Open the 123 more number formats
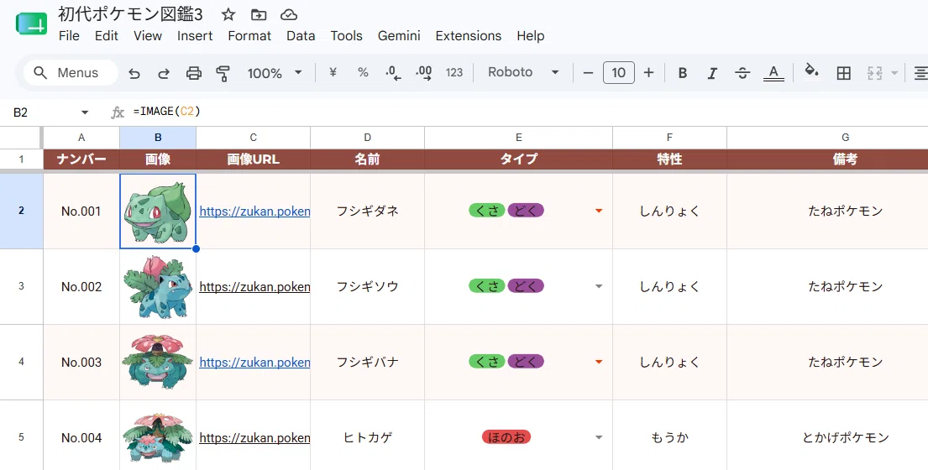The image size is (928, 470). click(454, 72)
